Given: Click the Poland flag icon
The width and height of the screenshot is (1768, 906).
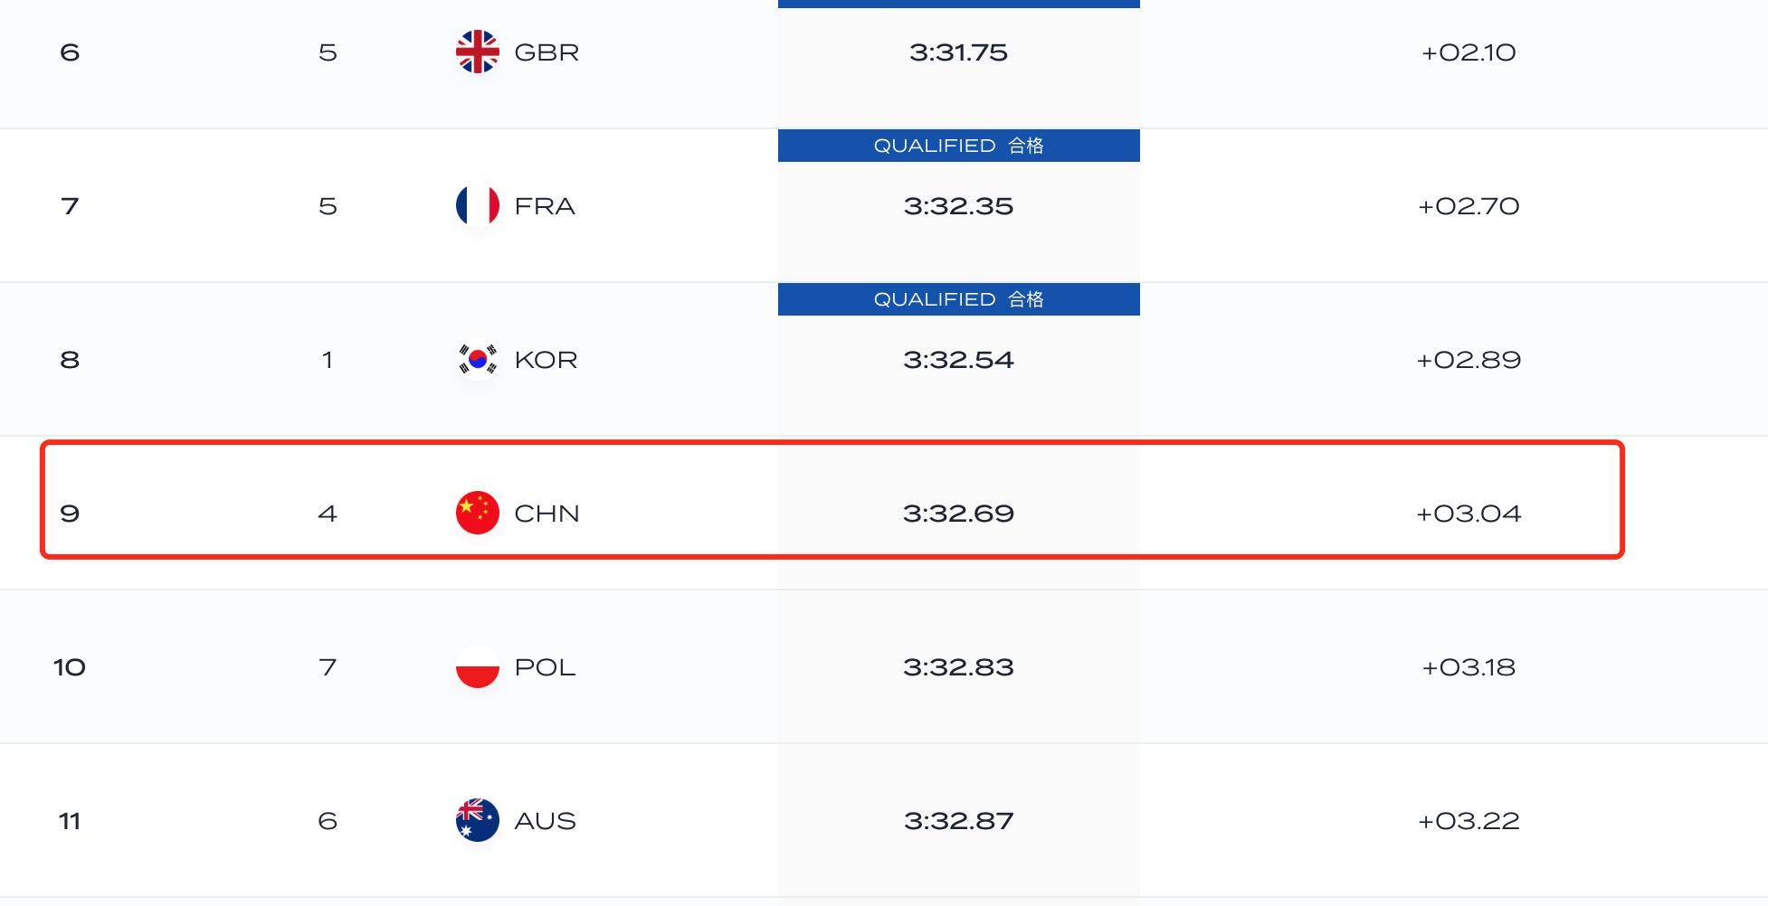Looking at the screenshot, I should click(x=477, y=666).
